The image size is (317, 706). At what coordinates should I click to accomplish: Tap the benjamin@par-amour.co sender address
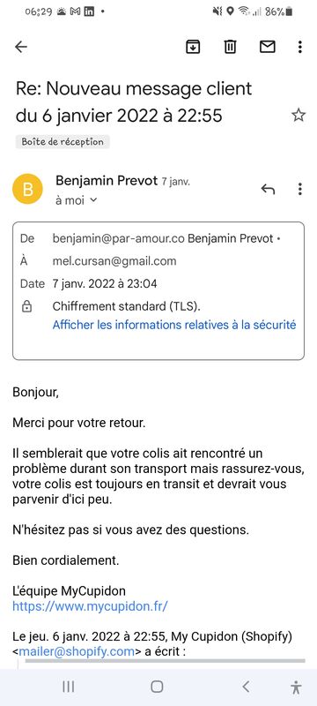pyautogui.click(x=119, y=238)
